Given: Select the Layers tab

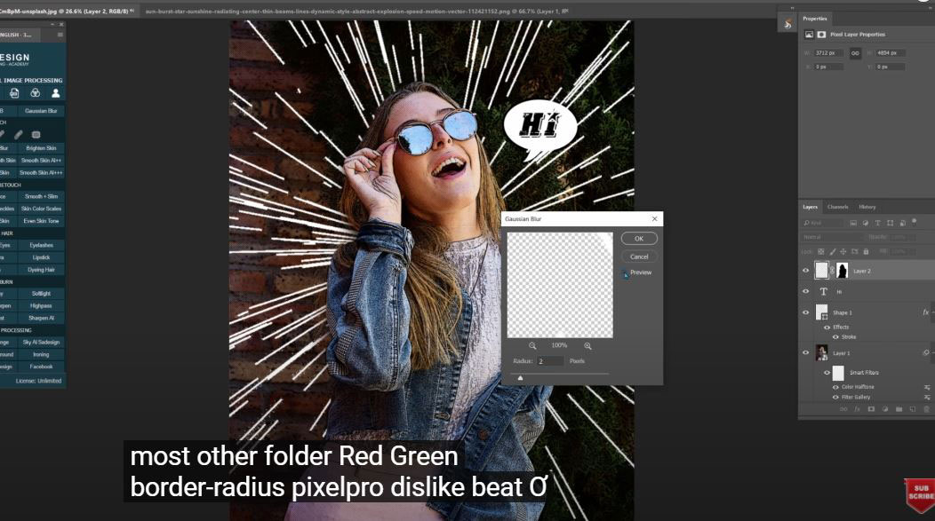Looking at the screenshot, I should [810, 207].
